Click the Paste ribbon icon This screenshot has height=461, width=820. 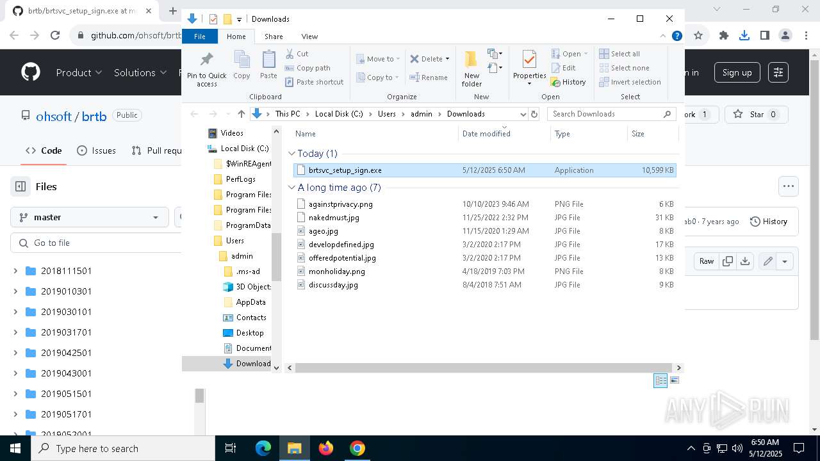pyautogui.click(x=268, y=65)
